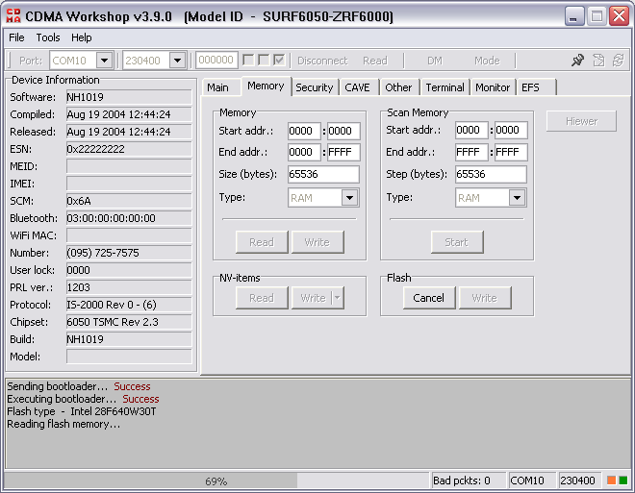Switch to the Terminal tab
The height and width of the screenshot is (493, 635).
[x=445, y=87]
